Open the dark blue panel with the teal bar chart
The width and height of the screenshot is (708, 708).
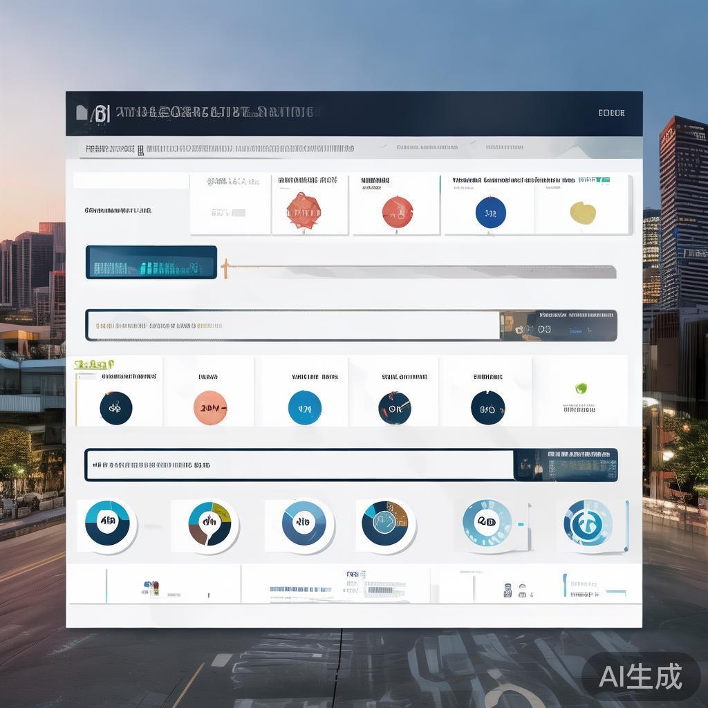click(151, 262)
